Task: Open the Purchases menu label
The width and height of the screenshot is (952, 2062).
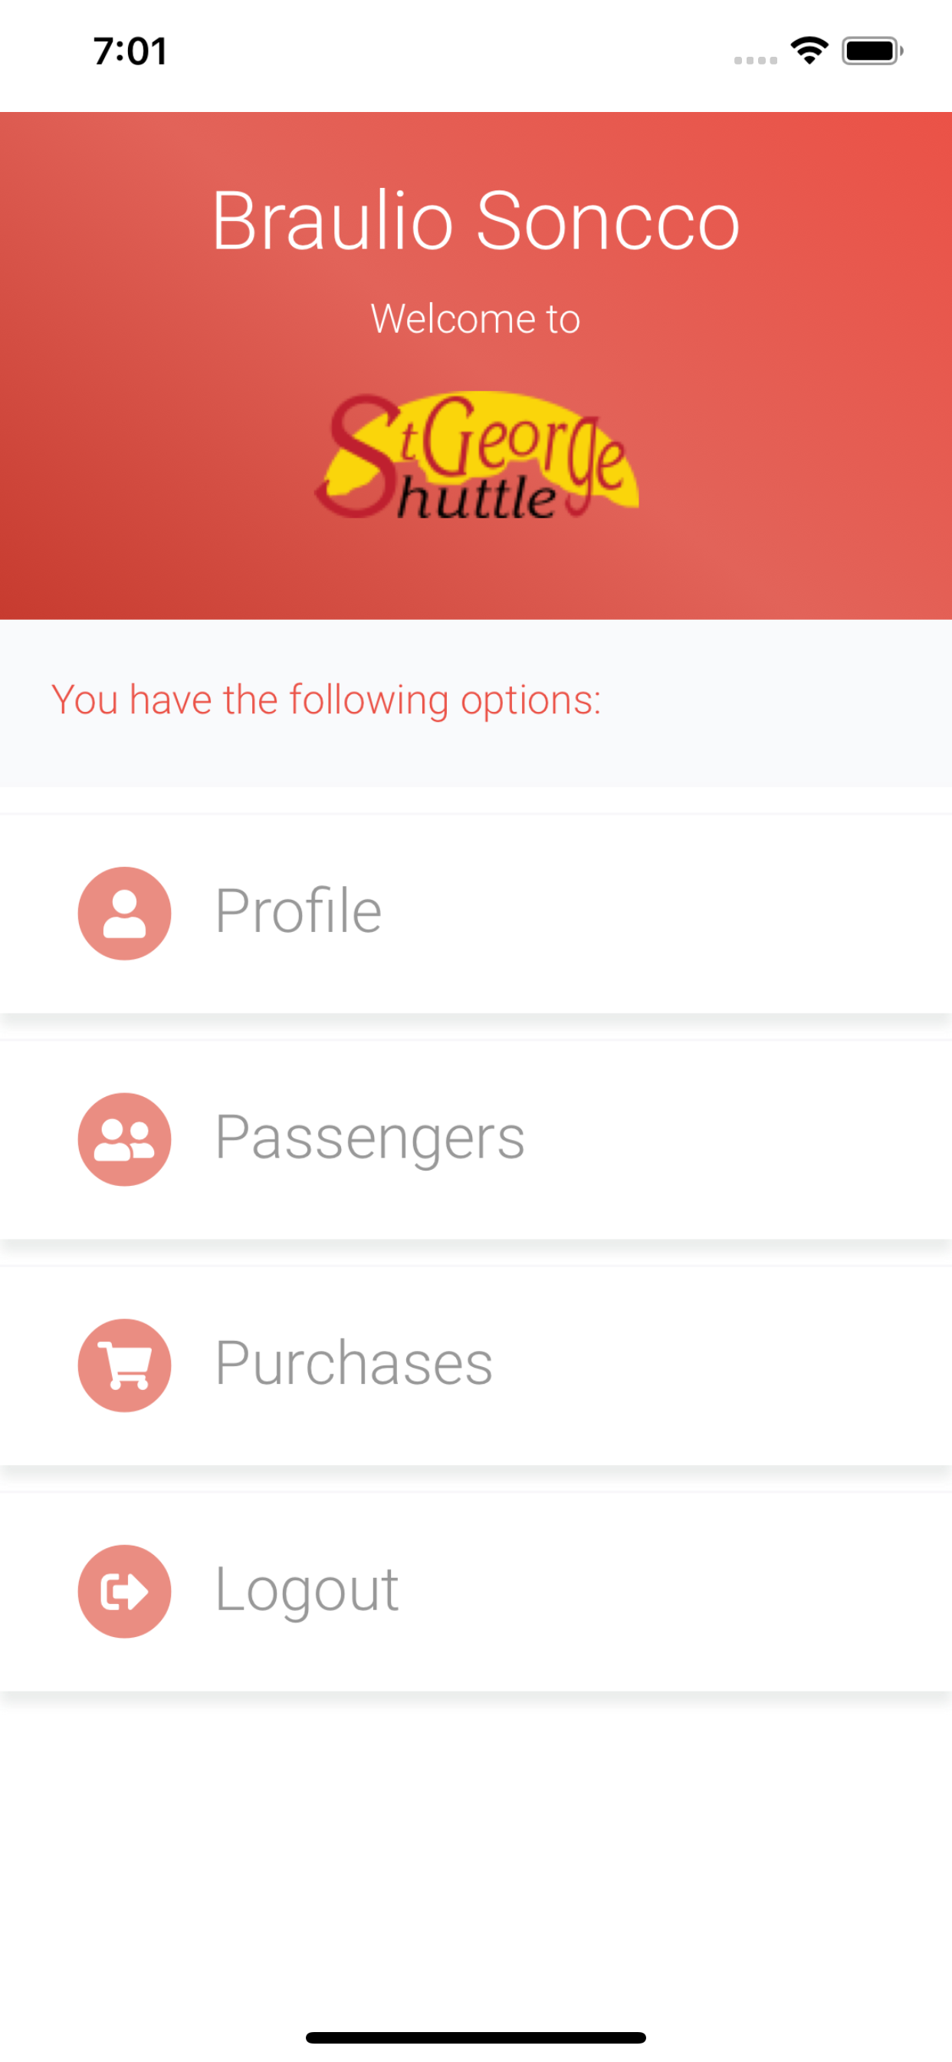Action: pyautogui.click(x=353, y=1362)
